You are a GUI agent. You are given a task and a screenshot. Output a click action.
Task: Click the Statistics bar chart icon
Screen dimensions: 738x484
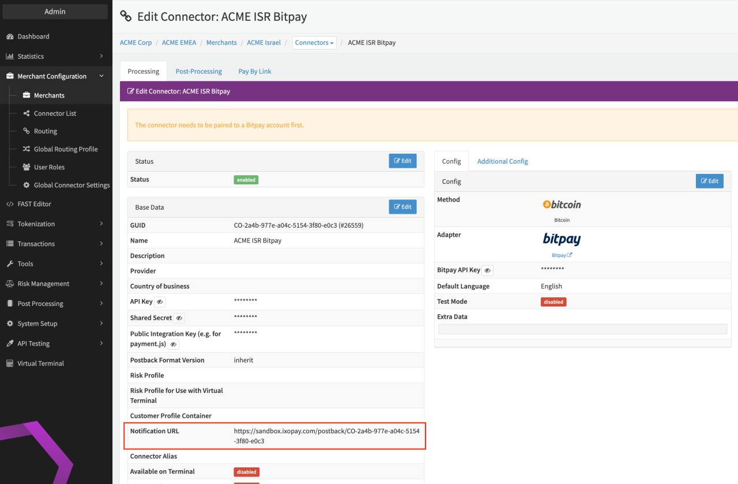[10, 56]
